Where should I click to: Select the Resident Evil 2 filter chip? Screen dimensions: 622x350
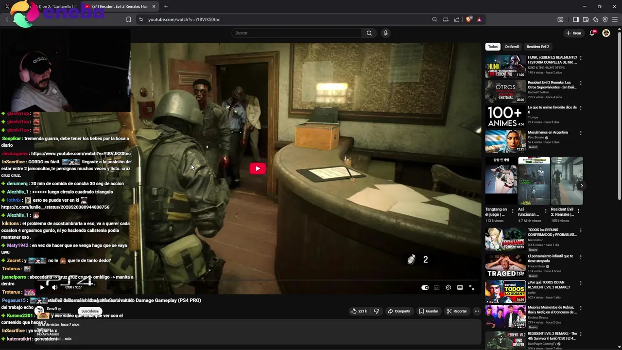(538, 47)
